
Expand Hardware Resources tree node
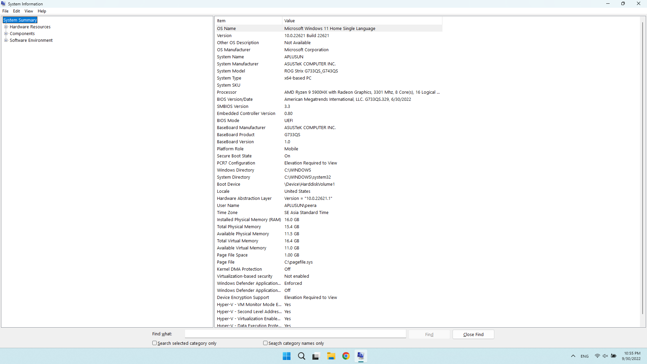(6, 27)
